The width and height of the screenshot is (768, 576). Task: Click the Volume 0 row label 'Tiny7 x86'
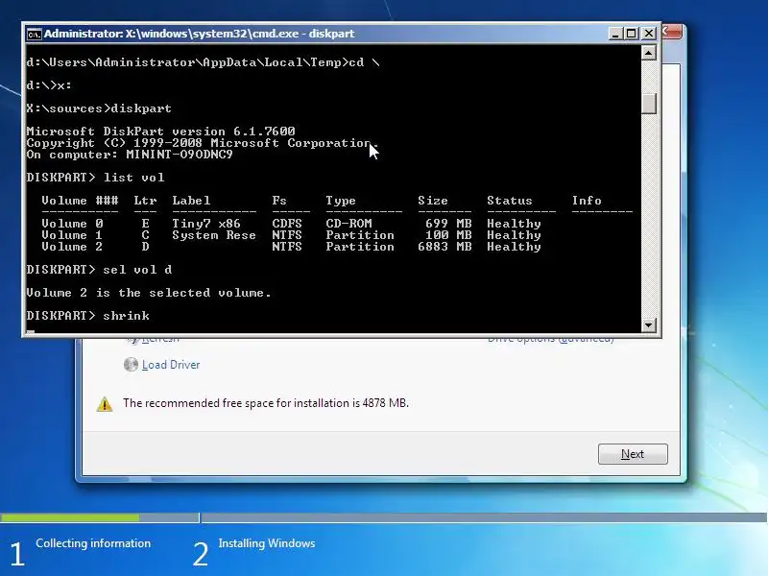[206, 224]
